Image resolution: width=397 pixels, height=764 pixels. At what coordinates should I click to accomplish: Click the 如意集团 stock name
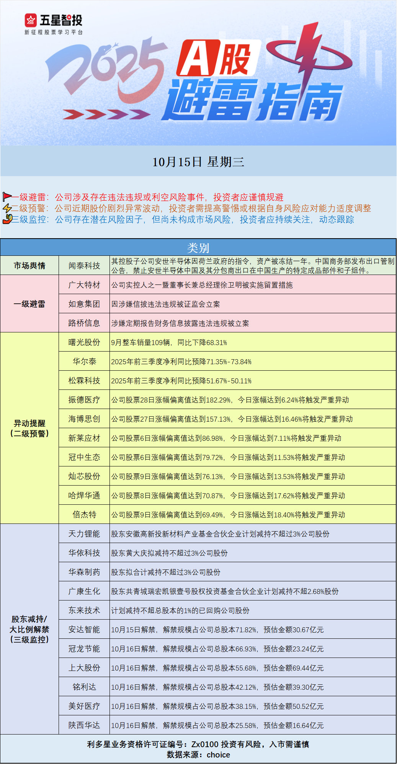click(x=84, y=304)
